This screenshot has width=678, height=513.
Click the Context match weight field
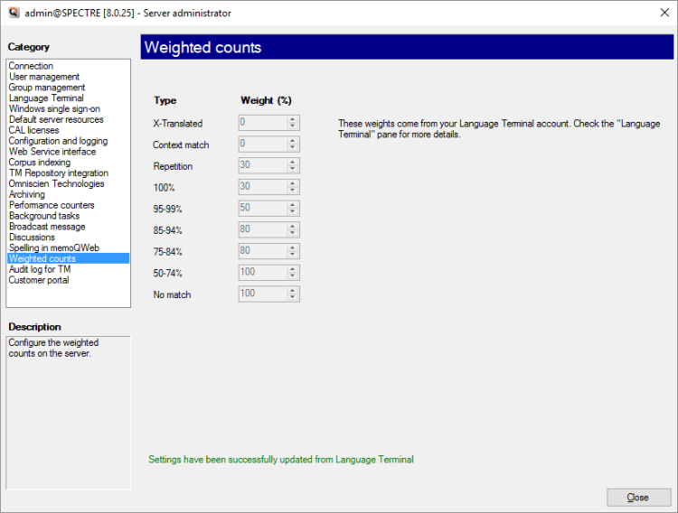[x=262, y=144]
